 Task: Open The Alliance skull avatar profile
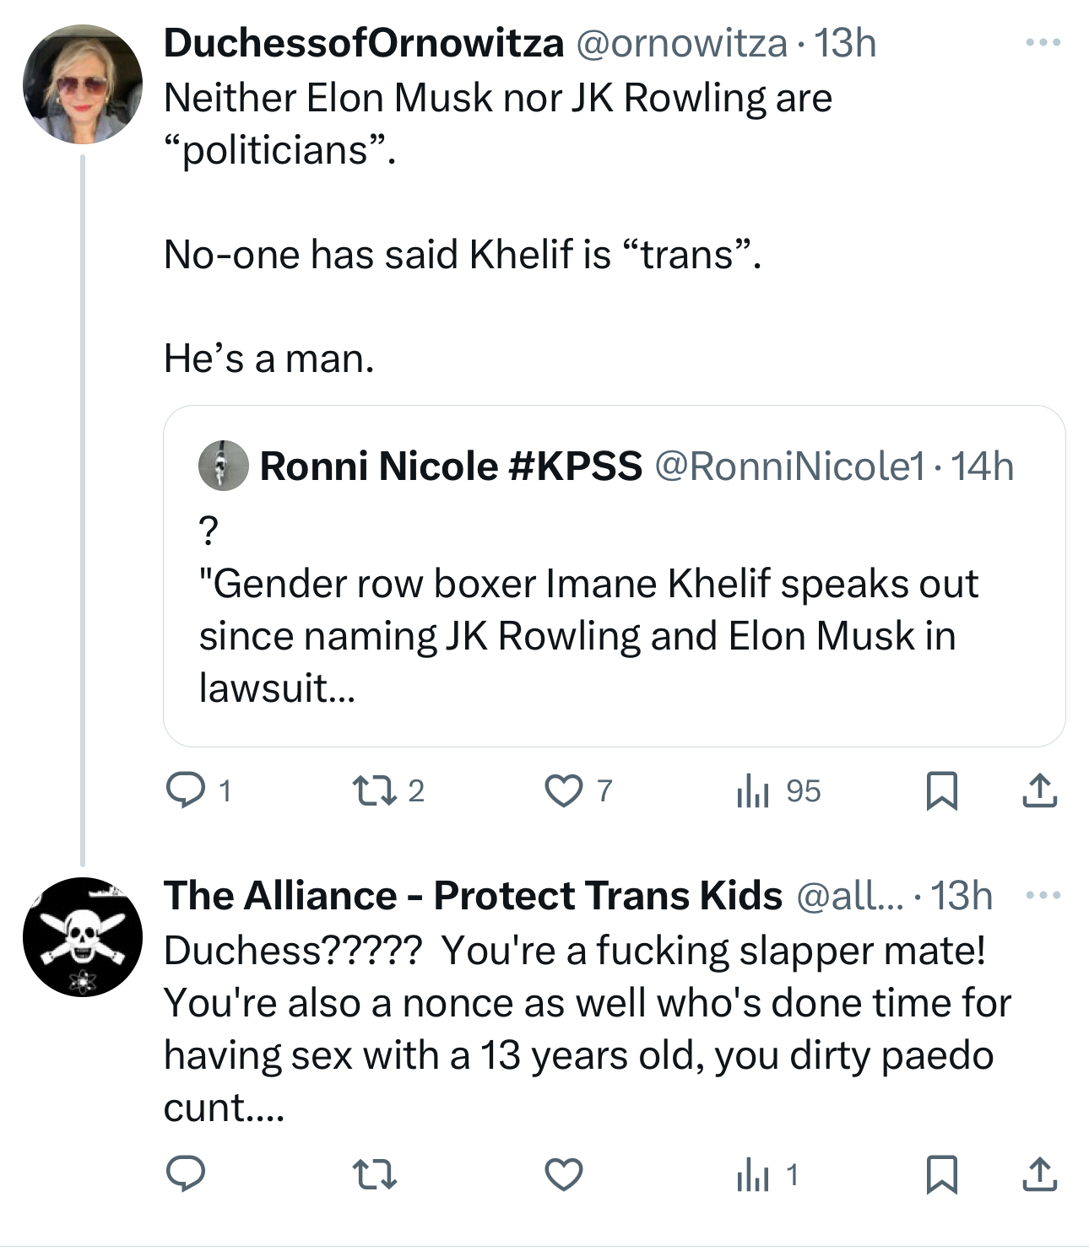tap(82, 936)
